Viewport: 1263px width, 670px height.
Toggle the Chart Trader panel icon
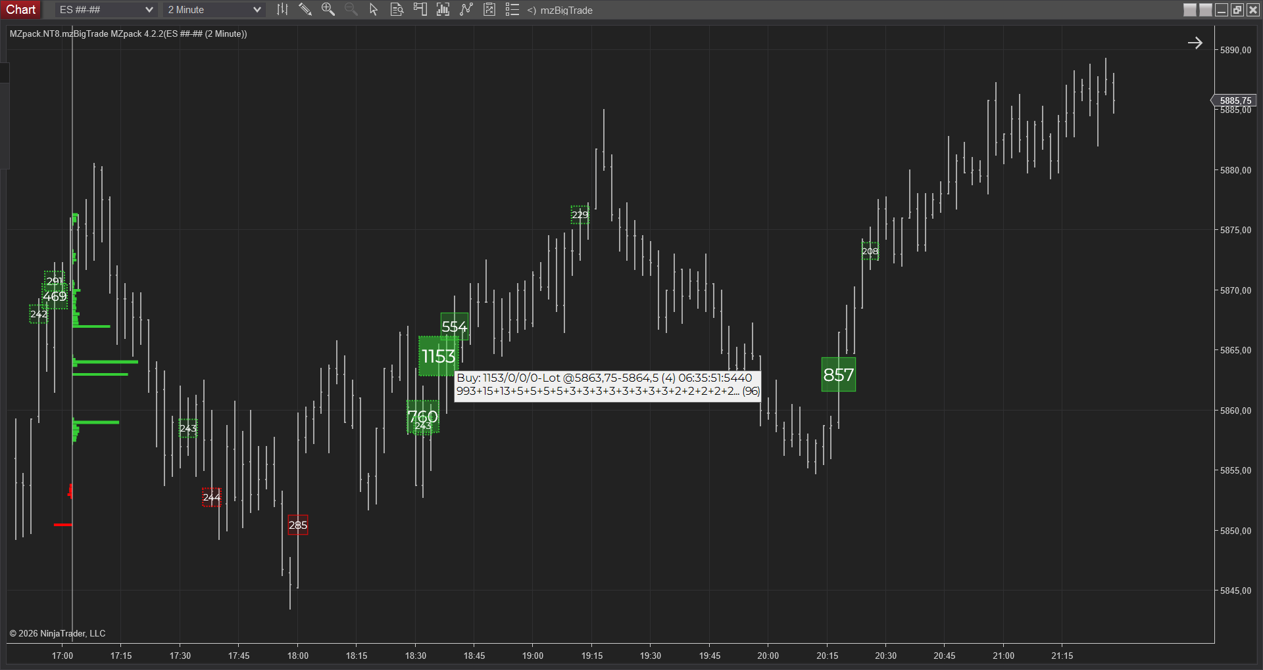(420, 9)
